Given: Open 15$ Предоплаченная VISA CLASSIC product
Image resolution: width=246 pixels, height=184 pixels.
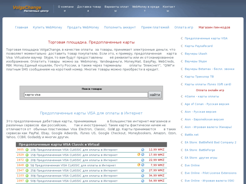Looking at the screenshot, I should 74,155.
